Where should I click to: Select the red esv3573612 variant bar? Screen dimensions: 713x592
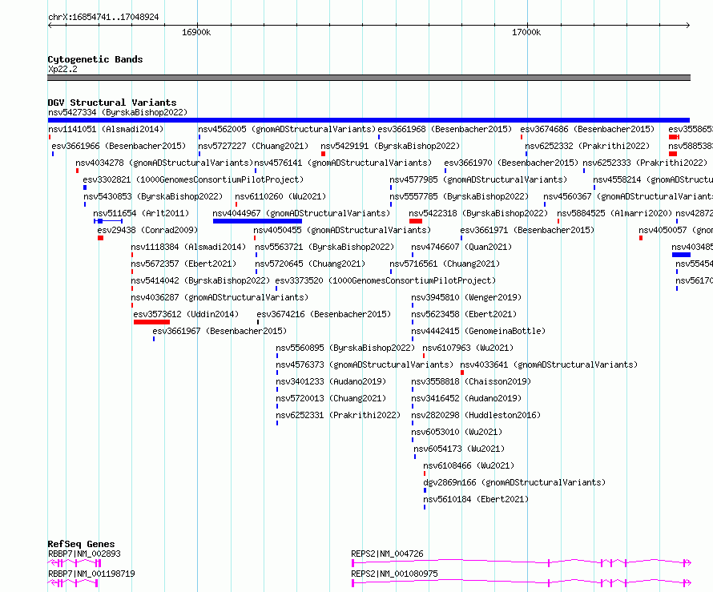pyautogui.click(x=151, y=322)
